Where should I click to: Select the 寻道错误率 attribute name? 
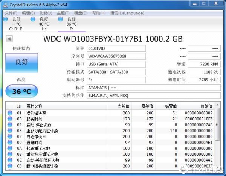(x=36, y=137)
